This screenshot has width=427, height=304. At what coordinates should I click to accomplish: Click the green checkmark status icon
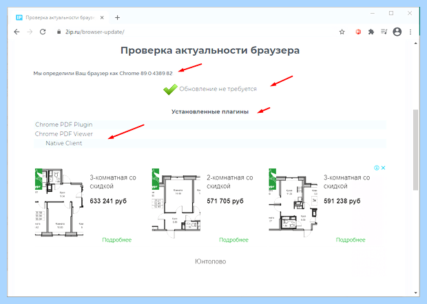tap(170, 89)
